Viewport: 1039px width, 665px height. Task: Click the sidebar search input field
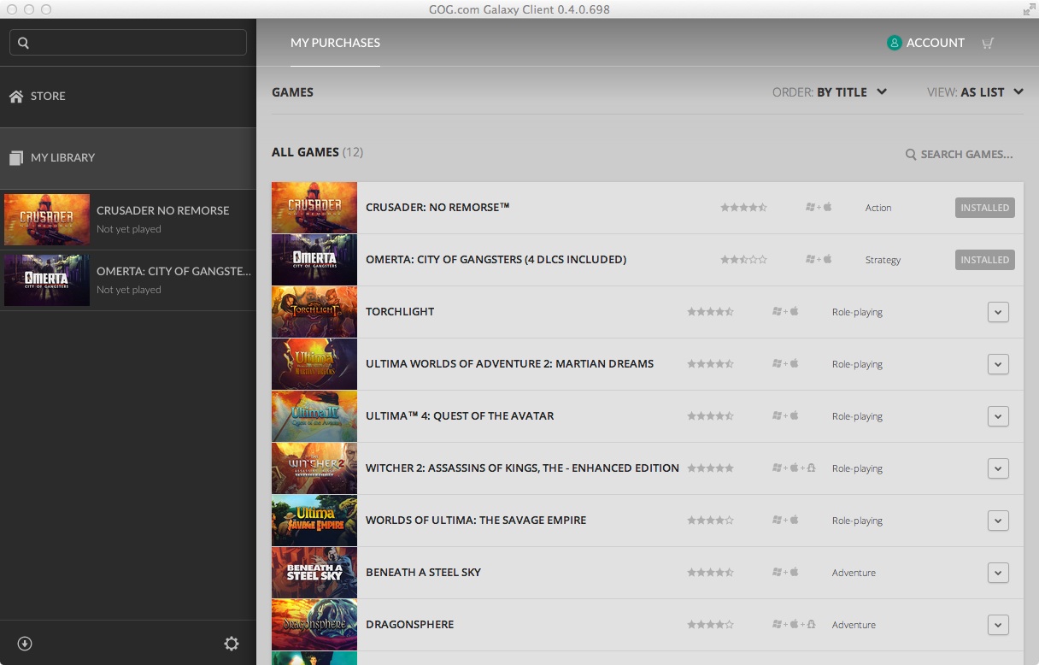click(x=128, y=43)
